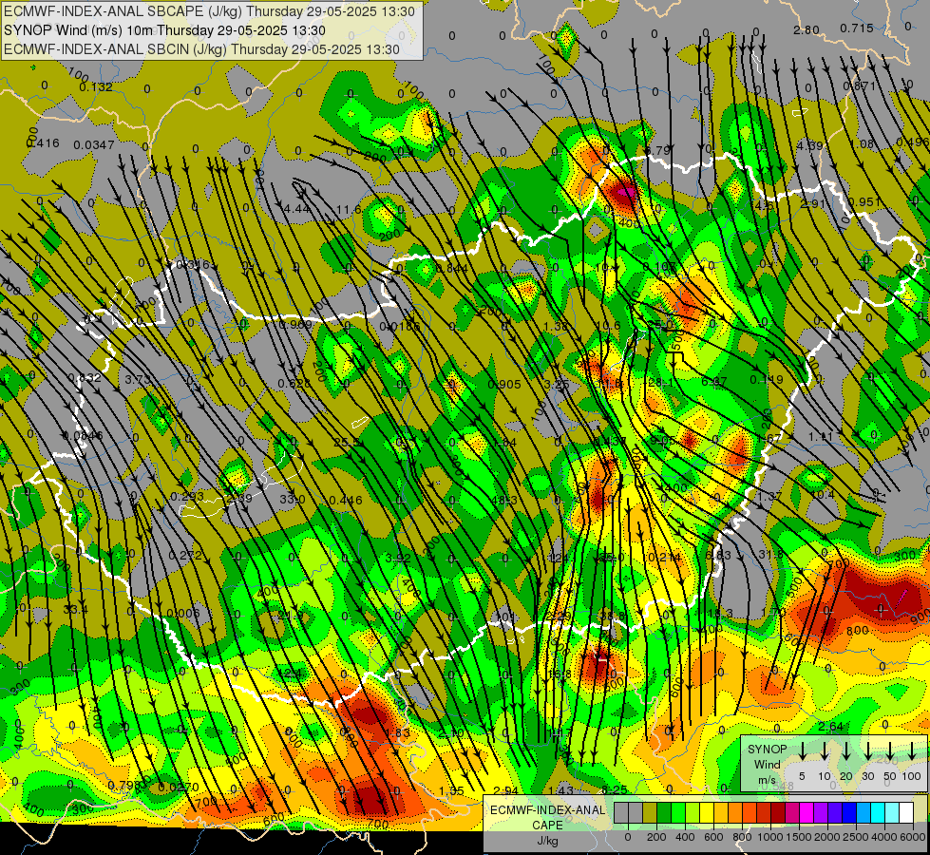Click the 0.909 station value on the map
This screenshot has width=930, height=855.
point(294,325)
